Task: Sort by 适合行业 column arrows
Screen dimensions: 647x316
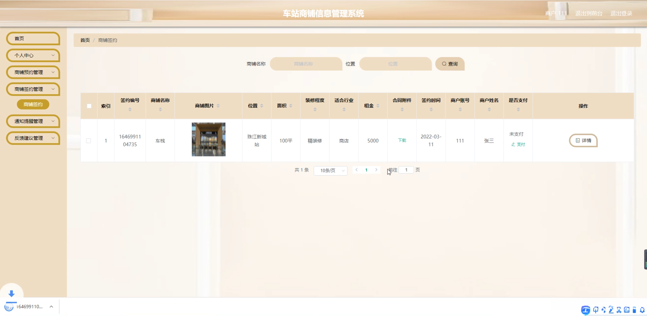Action: [344, 109]
